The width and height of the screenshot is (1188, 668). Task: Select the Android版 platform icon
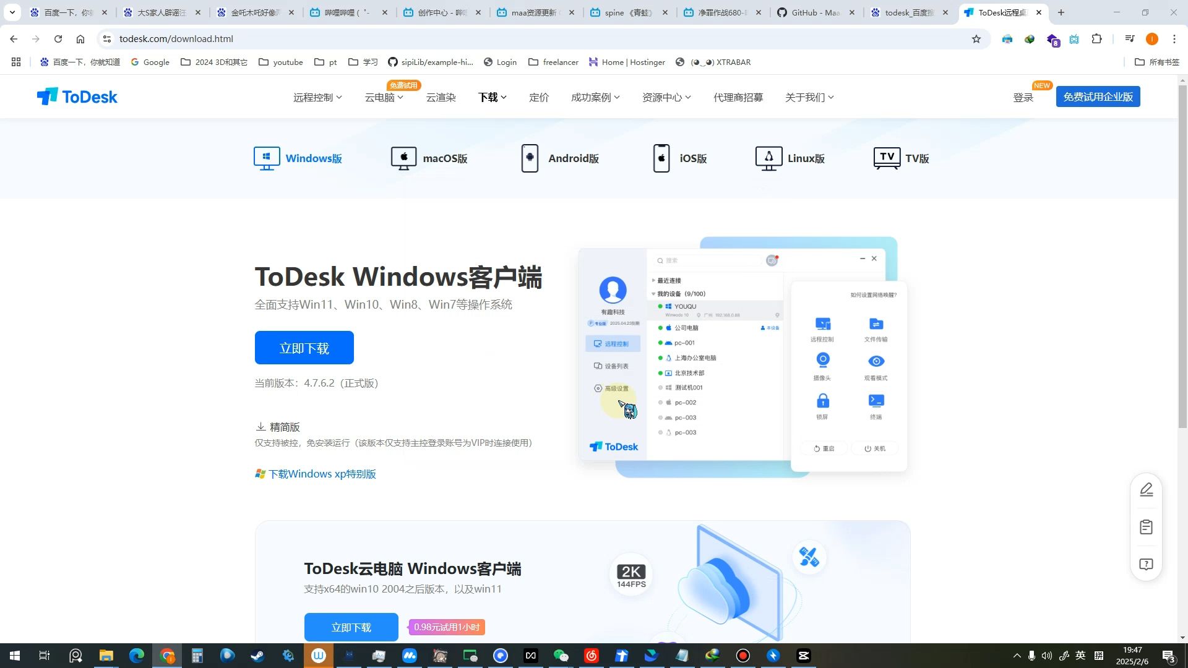(x=530, y=158)
